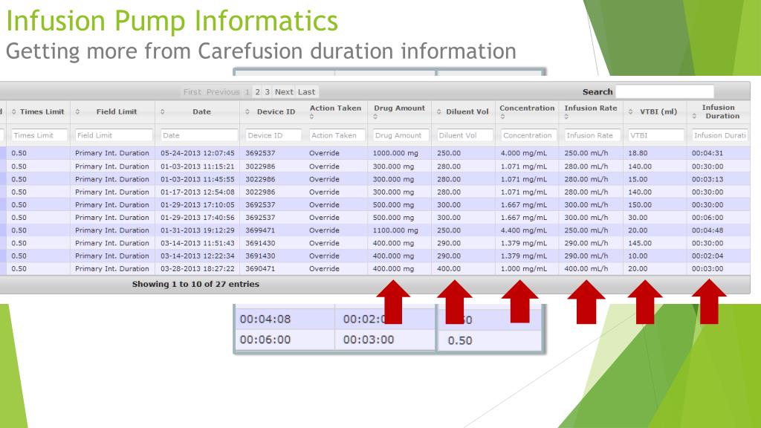Open page 2 of results
This screenshot has height=428, width=761.
pos(257,91)
